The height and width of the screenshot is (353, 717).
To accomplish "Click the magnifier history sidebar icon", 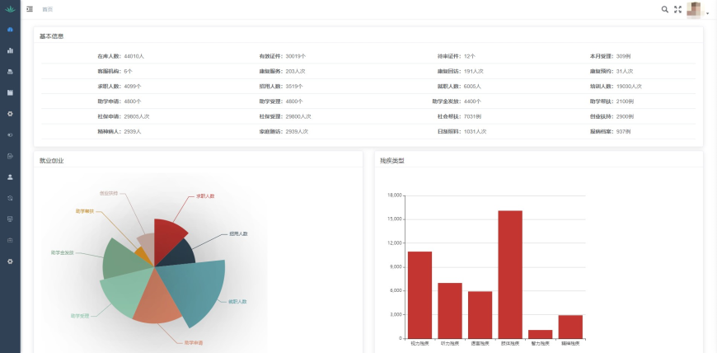I will (x=10, y=198).
